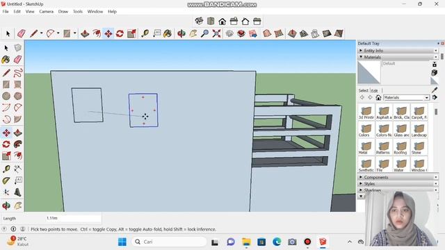The height and width of the screenshot is (250, 445).
Task: Expand the Entity Info panel
Action: (x=361, y=51)
